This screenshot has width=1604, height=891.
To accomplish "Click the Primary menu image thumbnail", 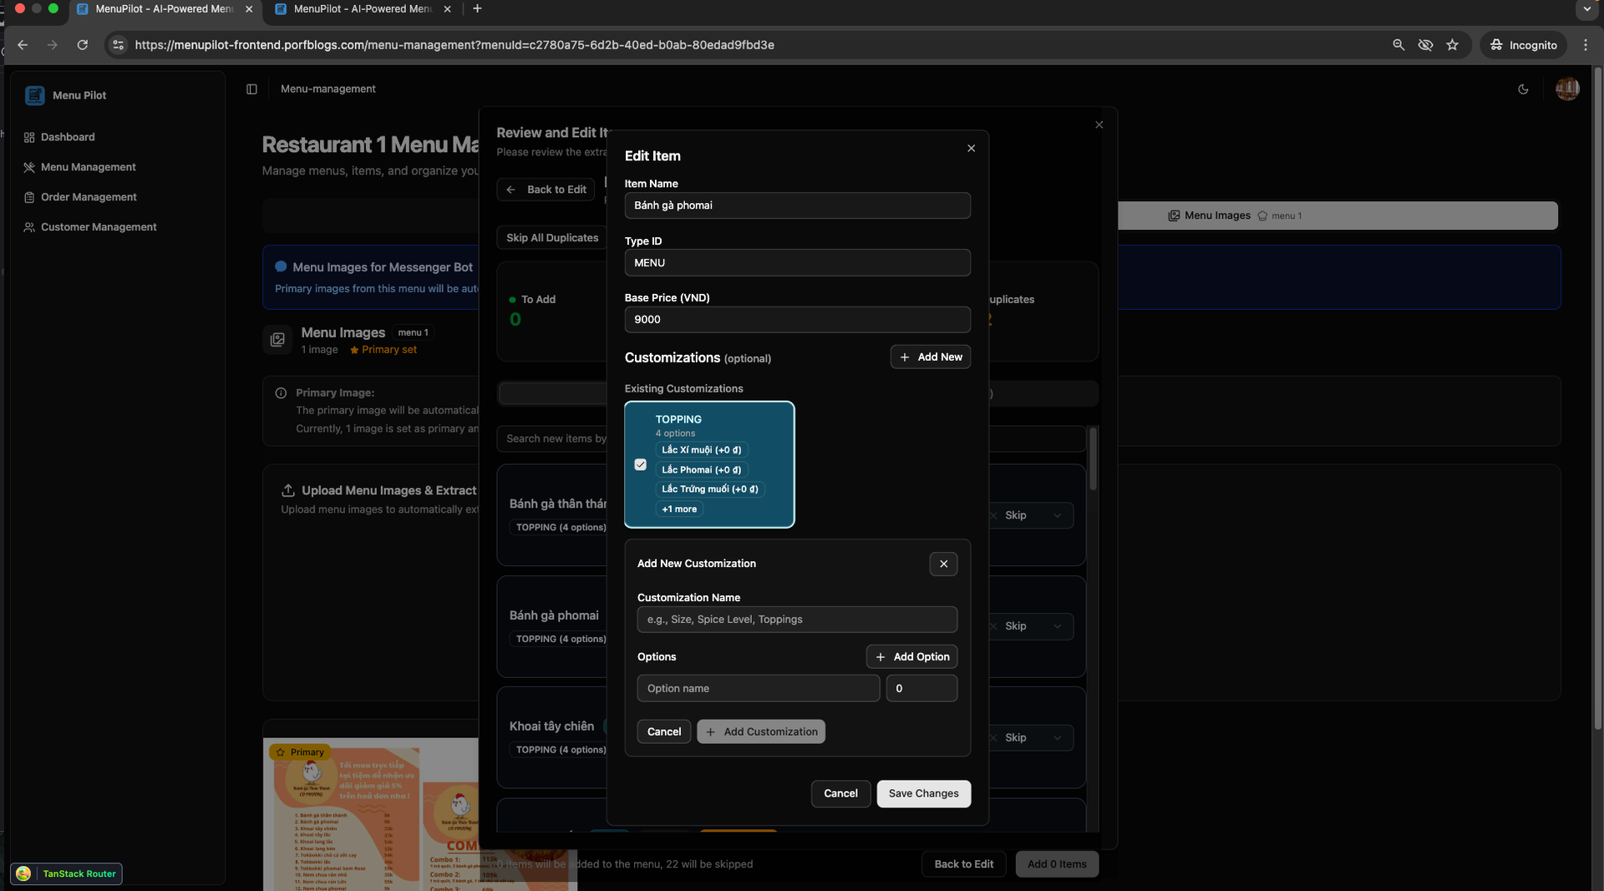I will 371,814.
